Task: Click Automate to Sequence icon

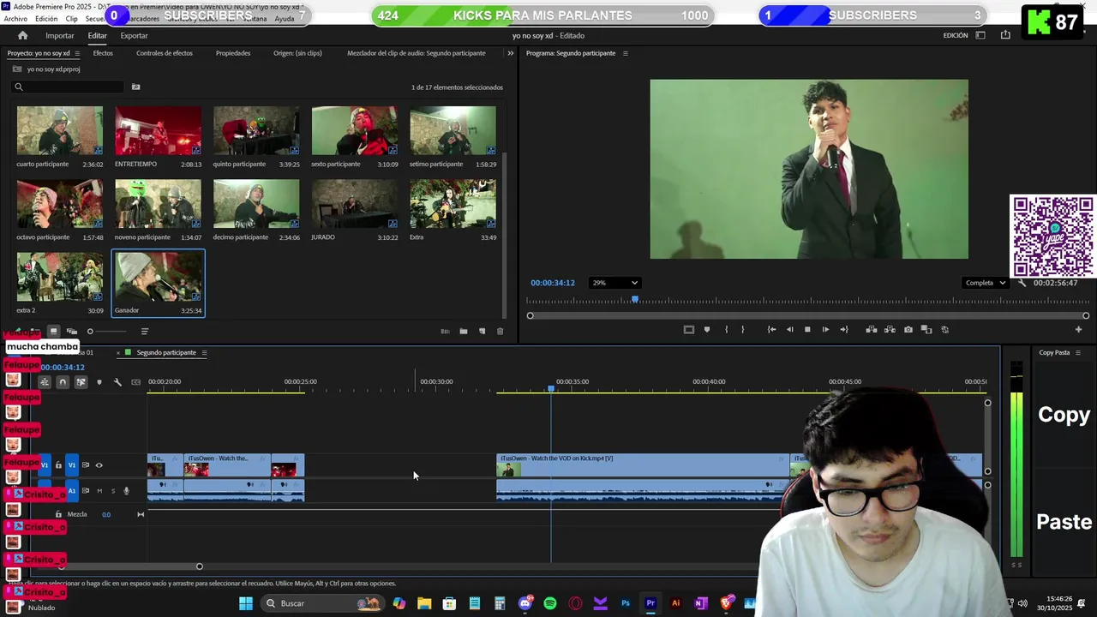Action: pos(445,331)
